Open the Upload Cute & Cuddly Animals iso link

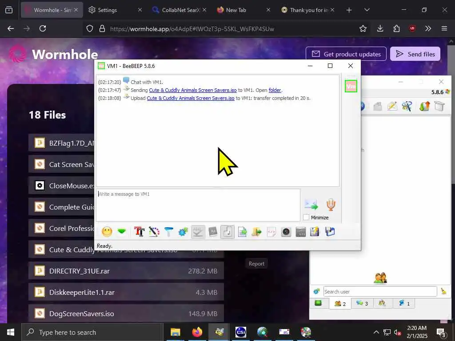click(x=190, y=98)
